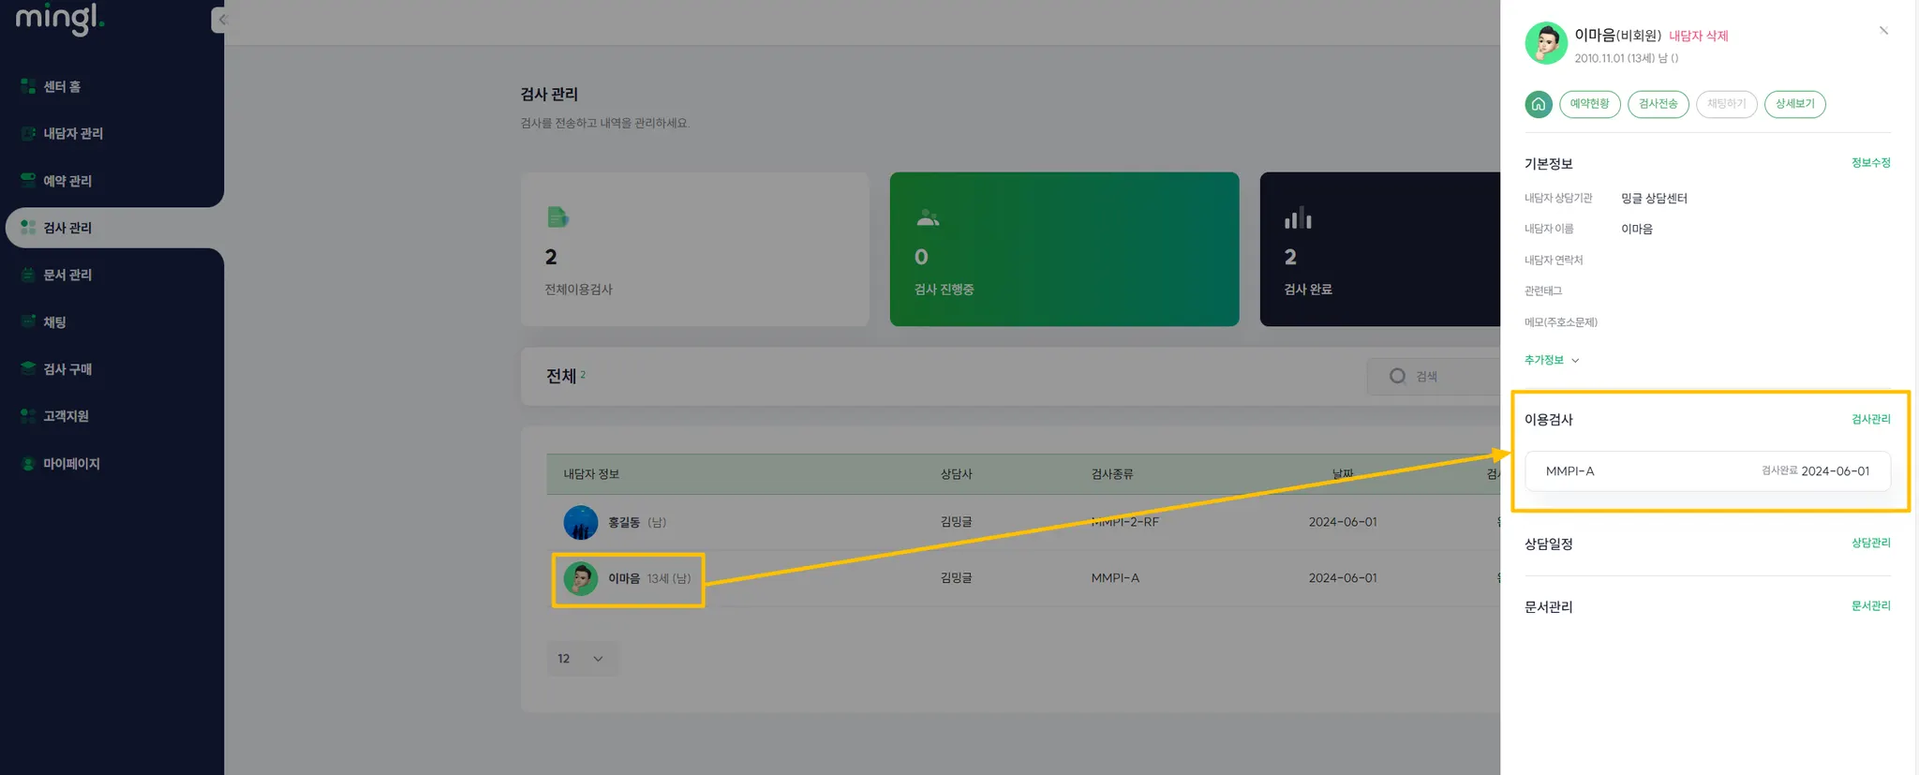Click the 검색 search input field
The image size is (1919, 775).
[1434, 376]
